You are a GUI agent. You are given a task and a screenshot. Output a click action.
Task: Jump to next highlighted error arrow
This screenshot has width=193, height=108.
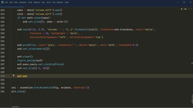[x=191, y=9]
